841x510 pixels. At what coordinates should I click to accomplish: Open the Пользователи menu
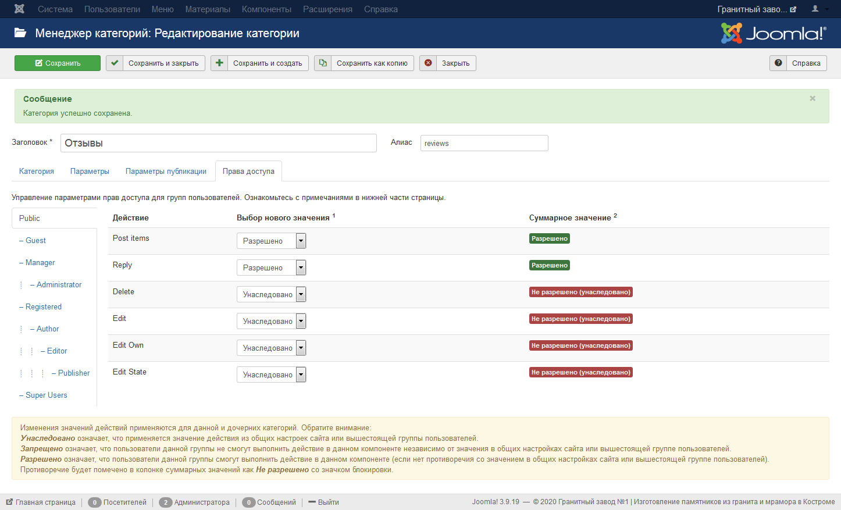[112, 9]
